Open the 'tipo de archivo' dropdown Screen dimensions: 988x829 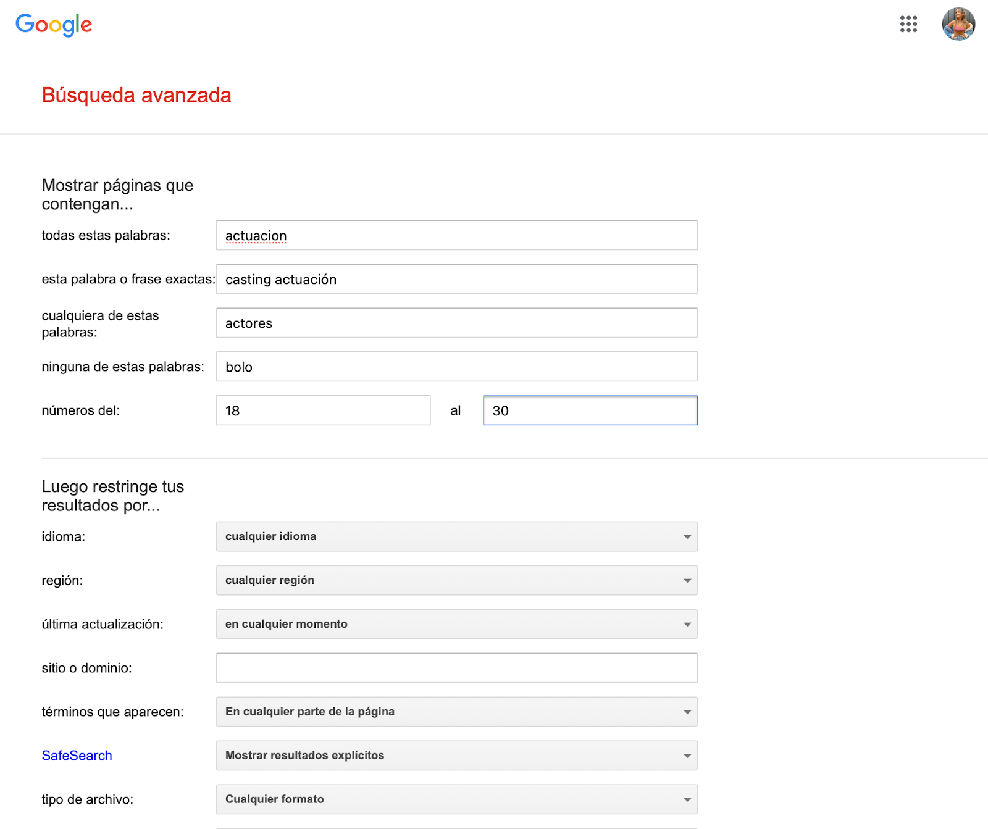(457, 799)
